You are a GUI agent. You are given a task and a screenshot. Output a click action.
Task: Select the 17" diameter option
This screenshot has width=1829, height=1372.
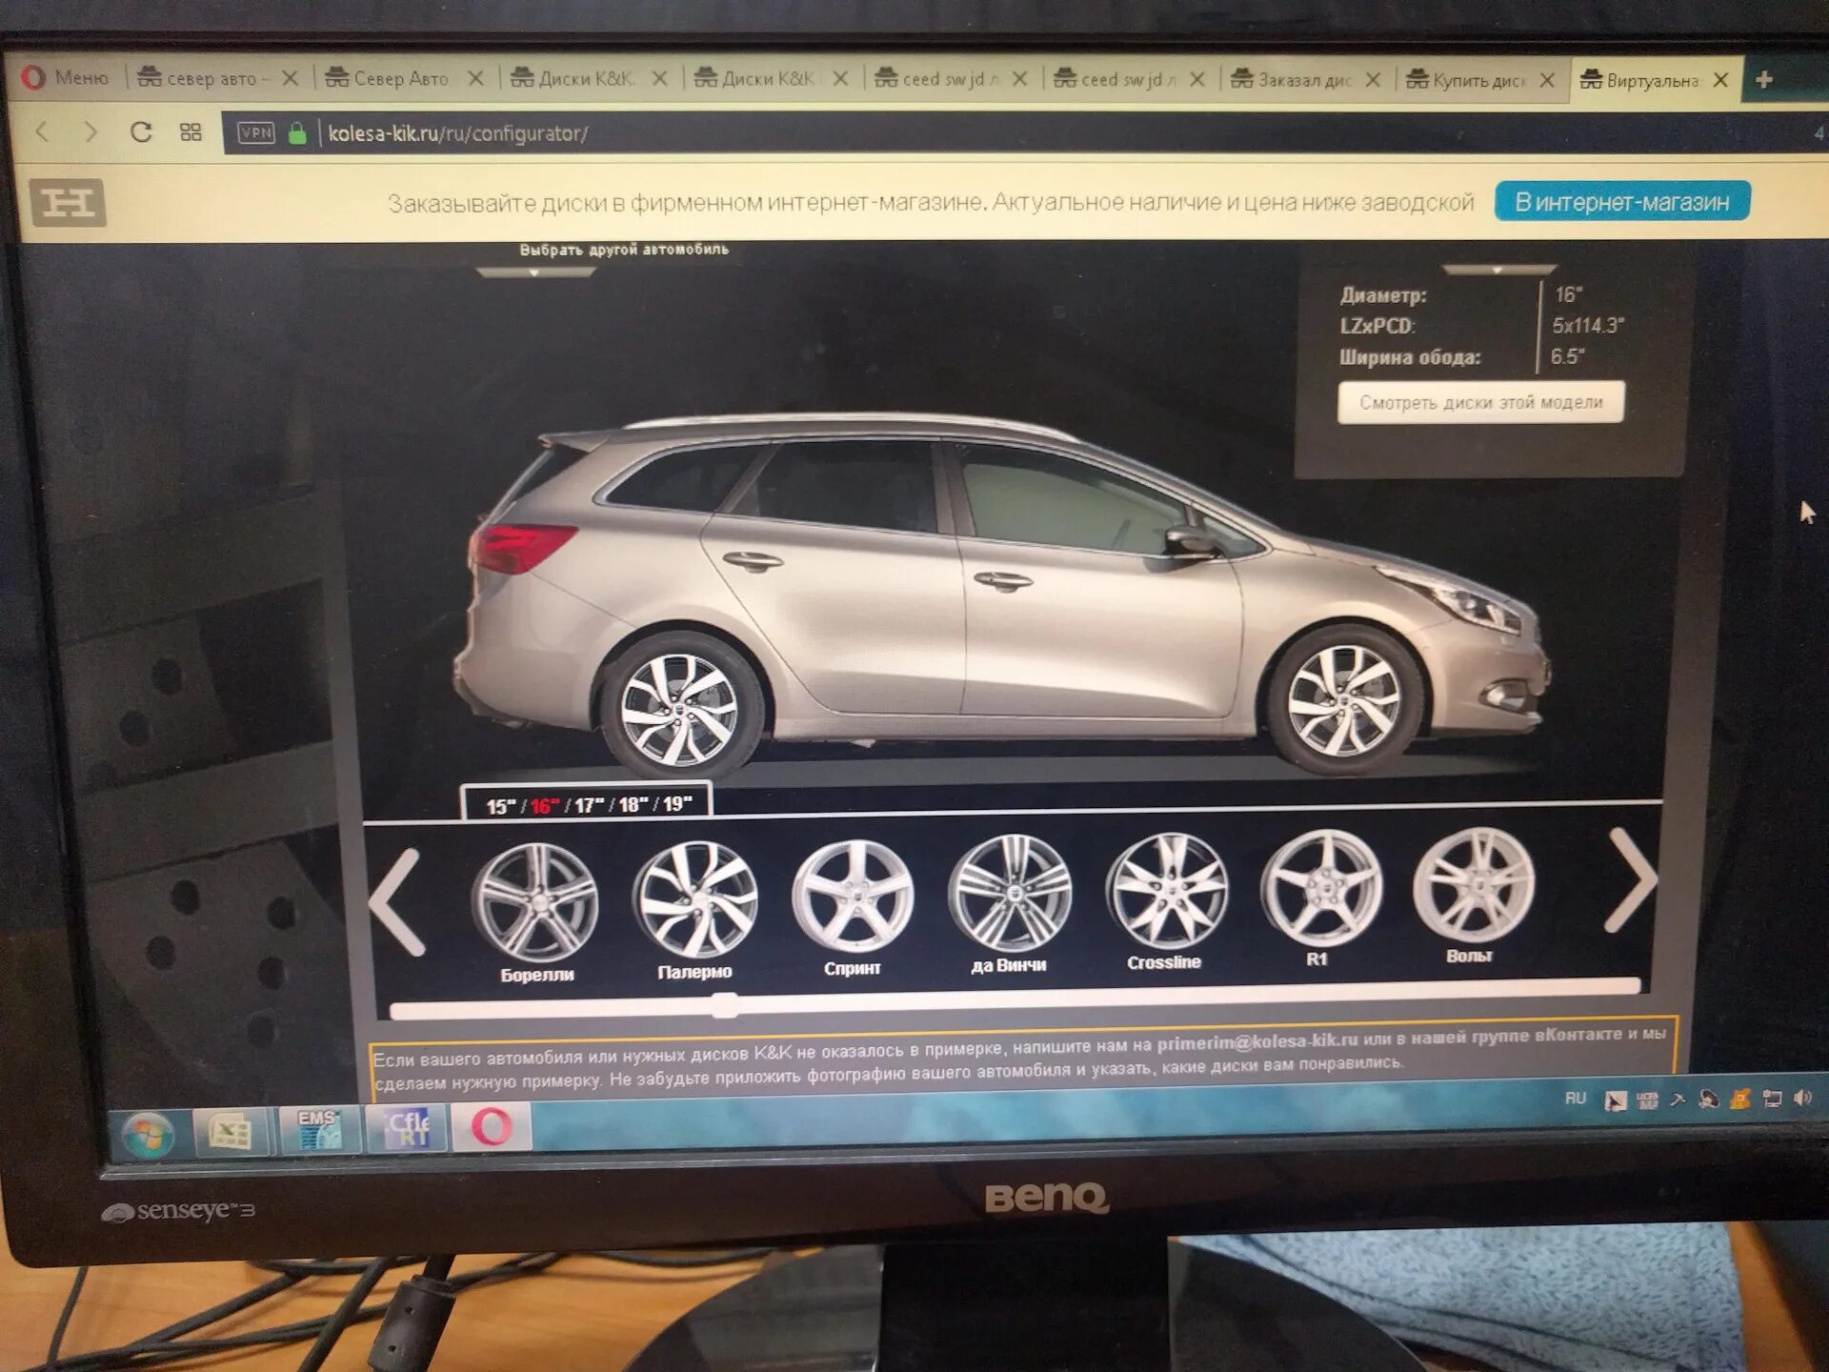pos(588,805)
